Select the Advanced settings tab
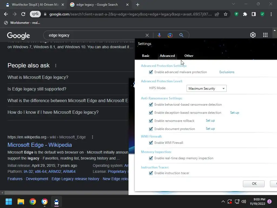This screenshot has height=208, width=277. [x=167, y=56]
